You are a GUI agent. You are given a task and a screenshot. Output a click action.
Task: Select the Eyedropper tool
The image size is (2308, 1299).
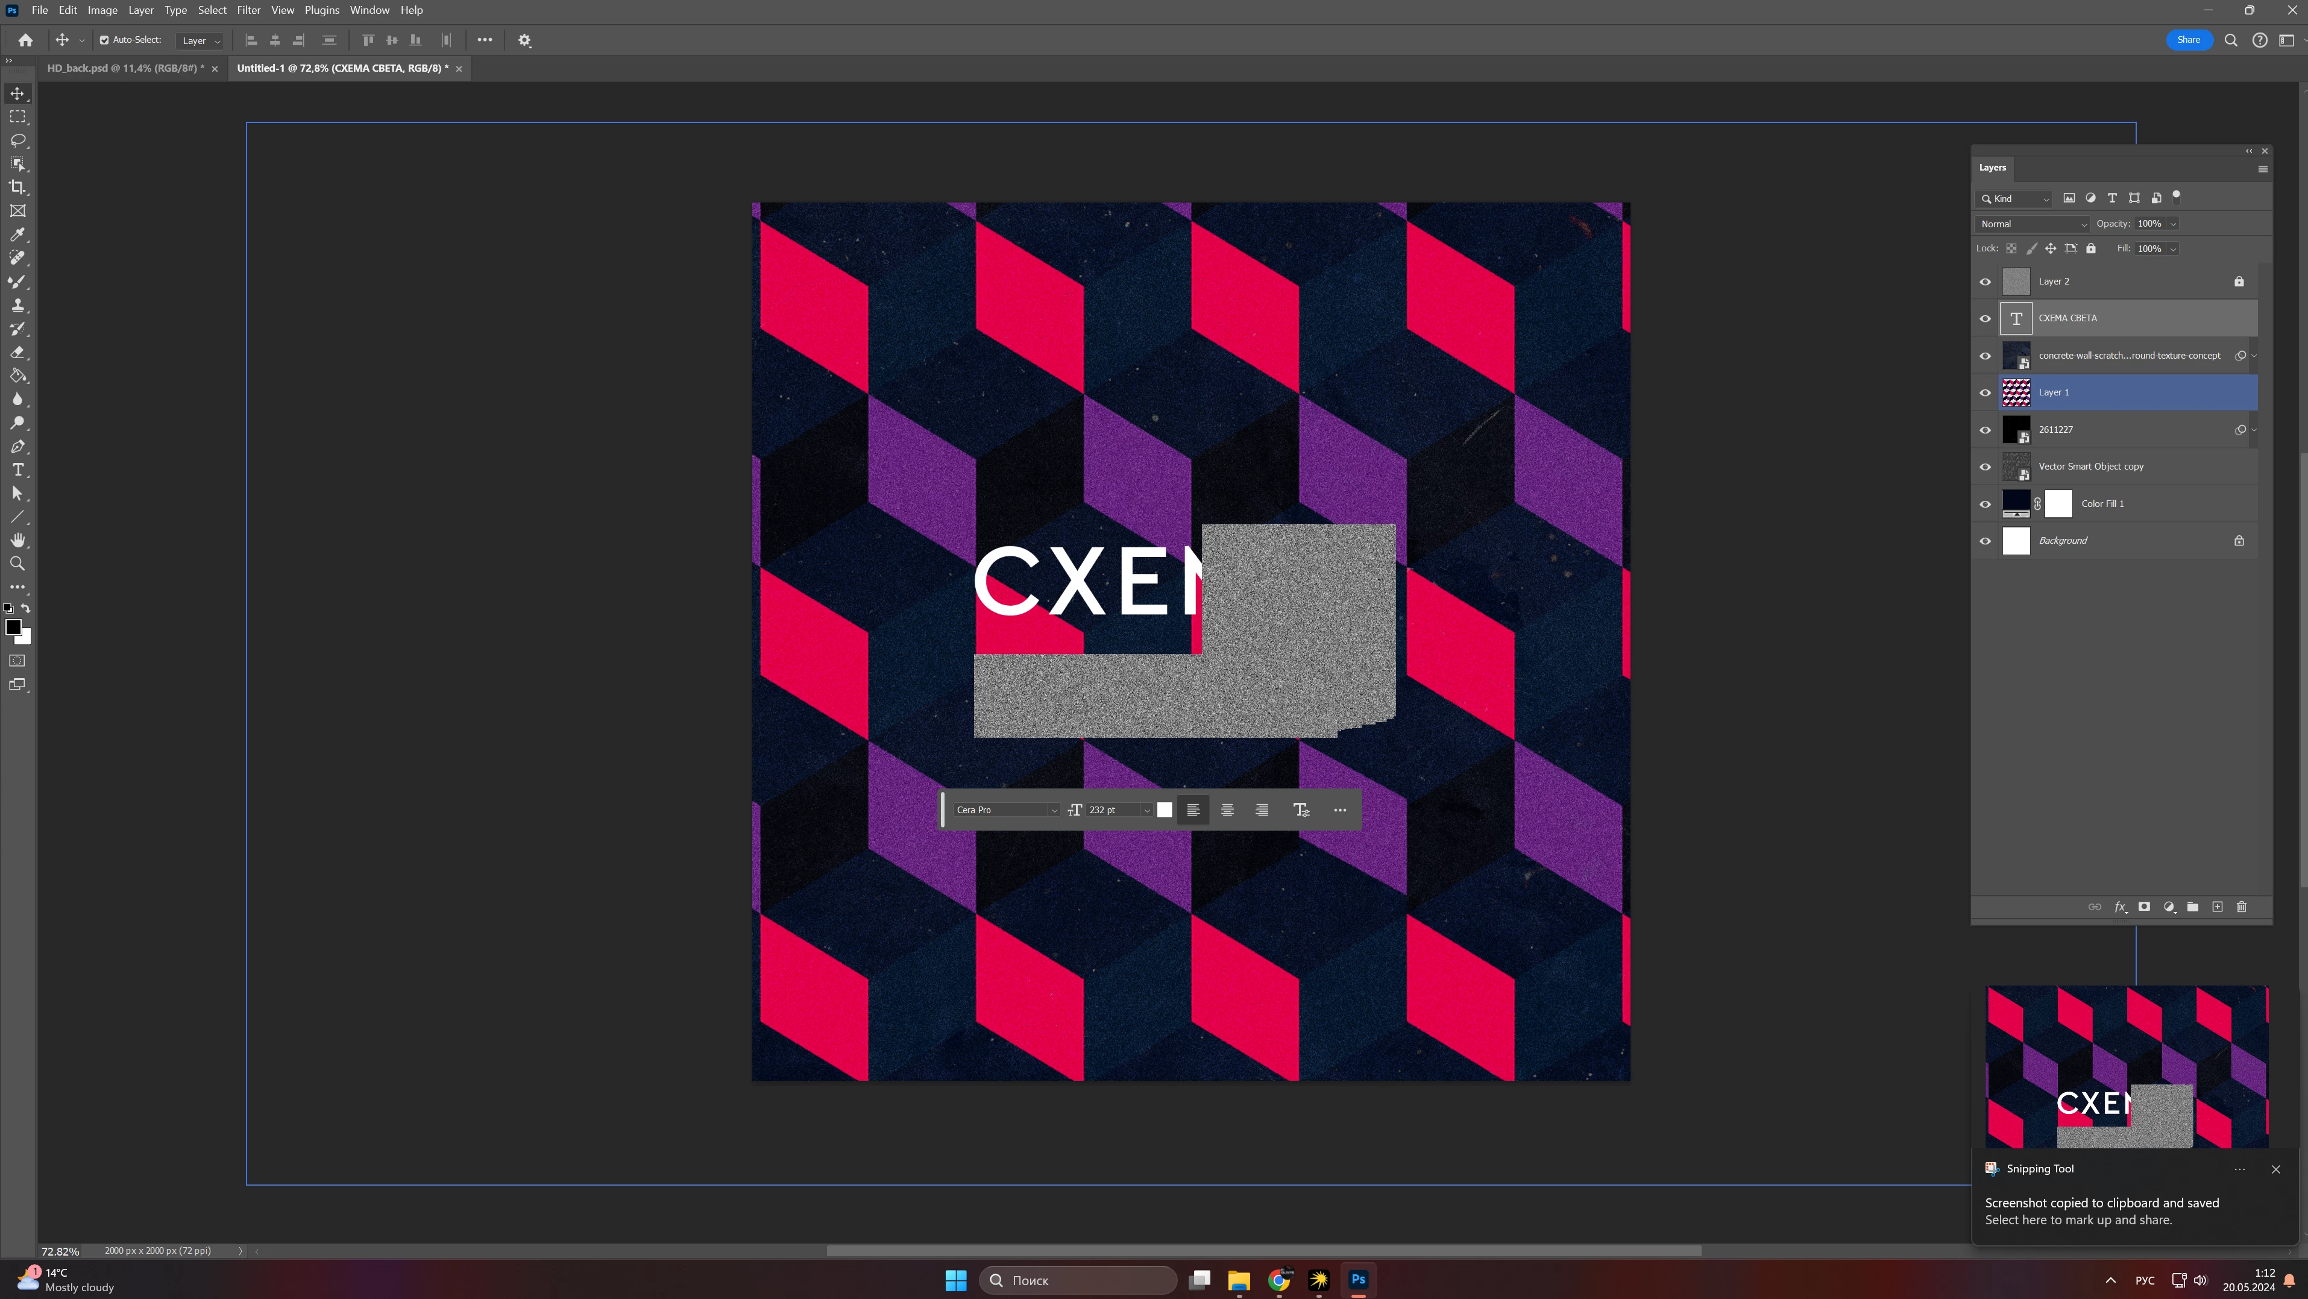[17, 234]
